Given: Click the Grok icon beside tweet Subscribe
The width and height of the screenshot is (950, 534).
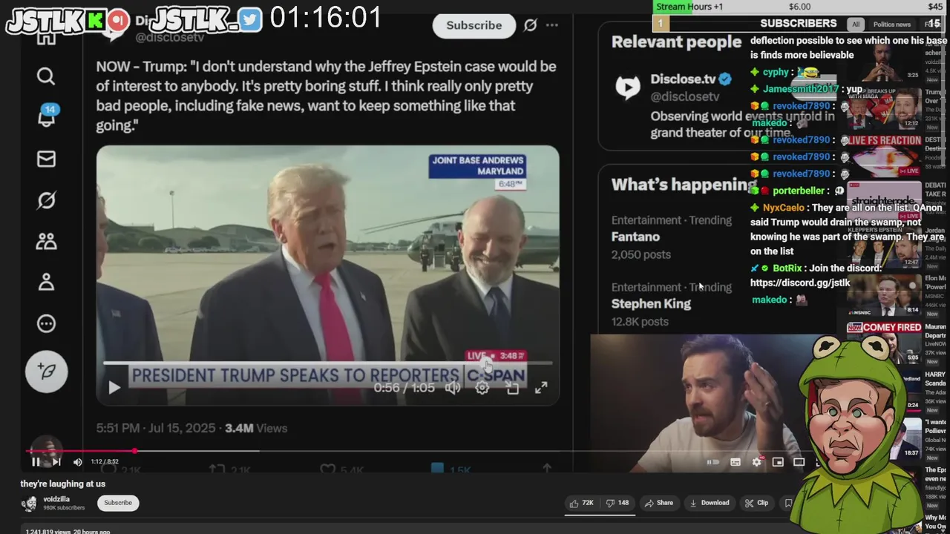Looking at the screenshot, I should pos(530,25).
